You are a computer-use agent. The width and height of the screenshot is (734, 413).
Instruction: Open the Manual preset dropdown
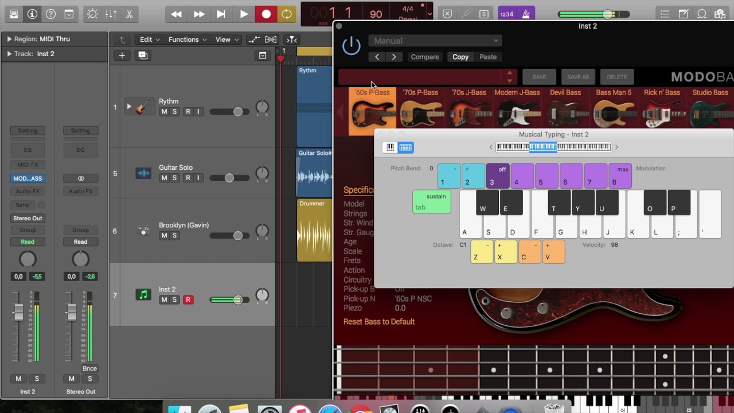coord(435,41)
